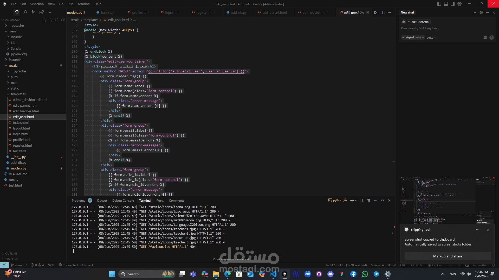The height and width of the screenshot is (280, 499).
Task: Start a new chat with the plus icon
Action: coord(475,12)
